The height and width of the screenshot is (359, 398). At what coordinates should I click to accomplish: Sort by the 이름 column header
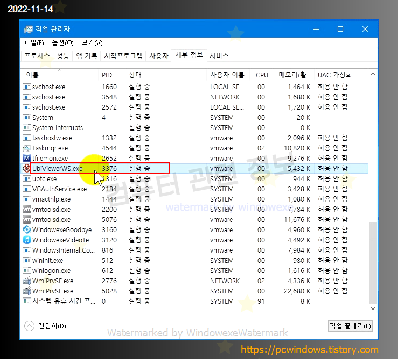(60, 75)
